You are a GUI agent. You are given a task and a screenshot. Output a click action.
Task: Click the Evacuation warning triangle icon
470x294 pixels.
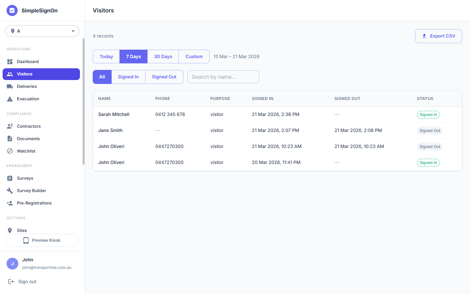[x=10, y=99]
